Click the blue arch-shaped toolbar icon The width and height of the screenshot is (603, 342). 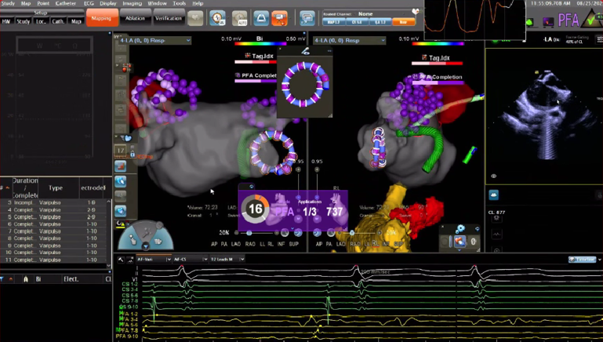tap(260, 18)
